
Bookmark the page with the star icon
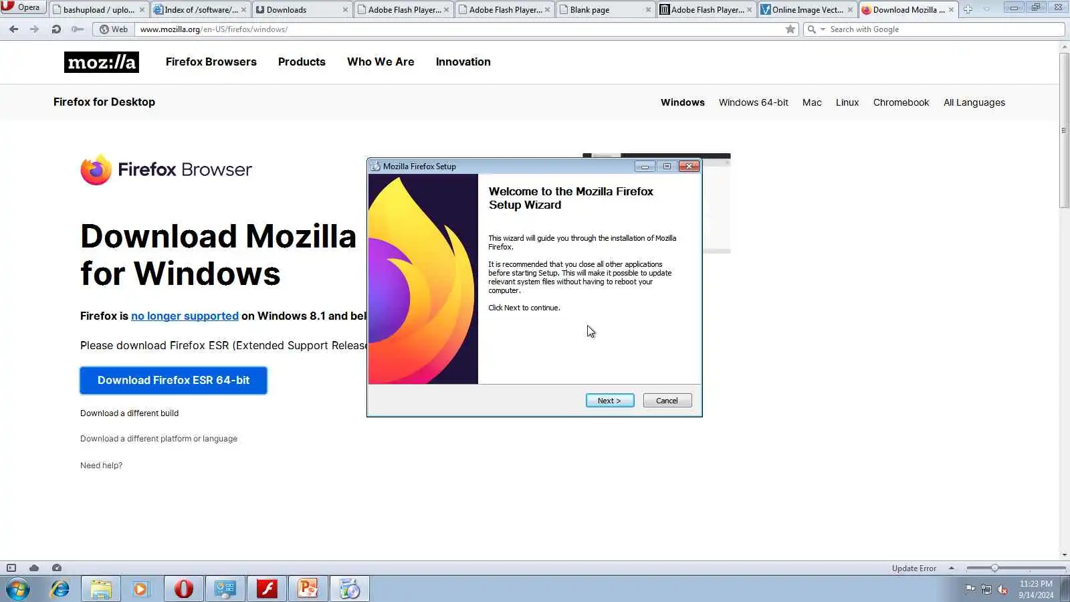[x=790, y=29]
